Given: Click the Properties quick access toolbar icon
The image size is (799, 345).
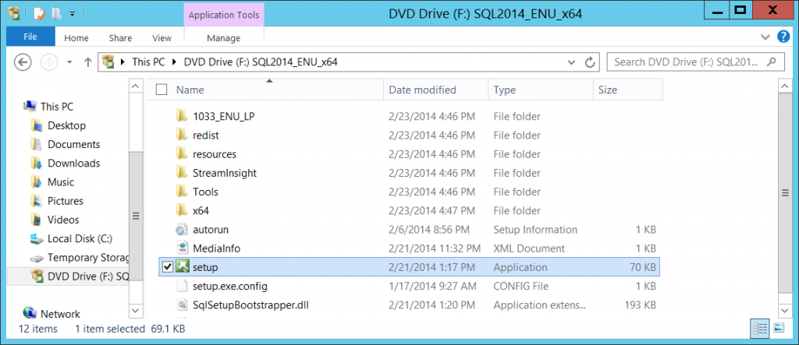Looking at the screenshot, I should pos(40,13).
